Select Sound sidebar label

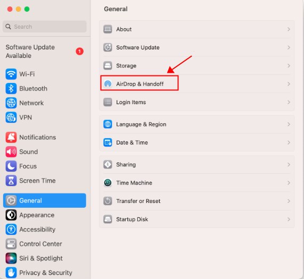[29, 152]
